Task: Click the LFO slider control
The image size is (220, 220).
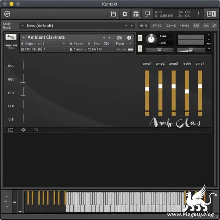Action: (23, 105)
